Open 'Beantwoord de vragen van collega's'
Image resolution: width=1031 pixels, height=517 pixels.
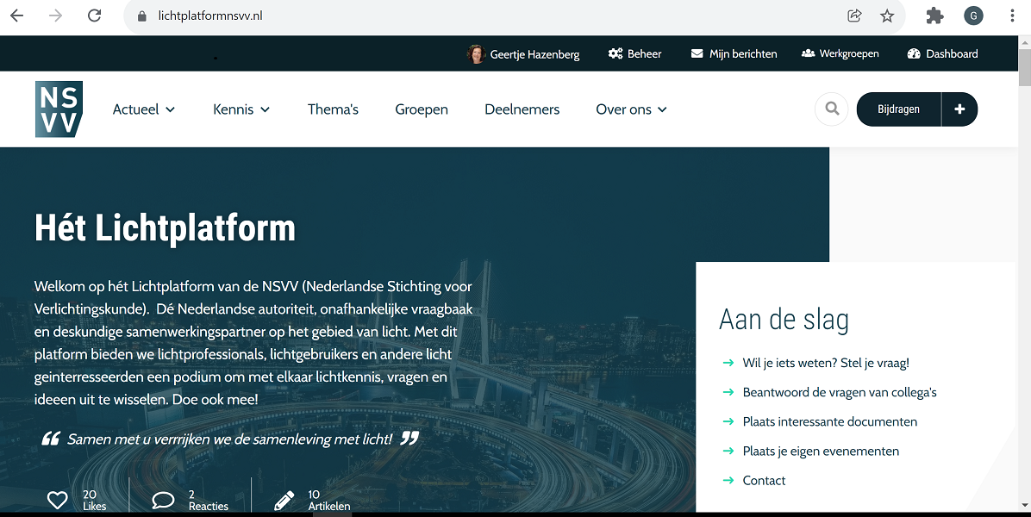[x=840, y=392]
